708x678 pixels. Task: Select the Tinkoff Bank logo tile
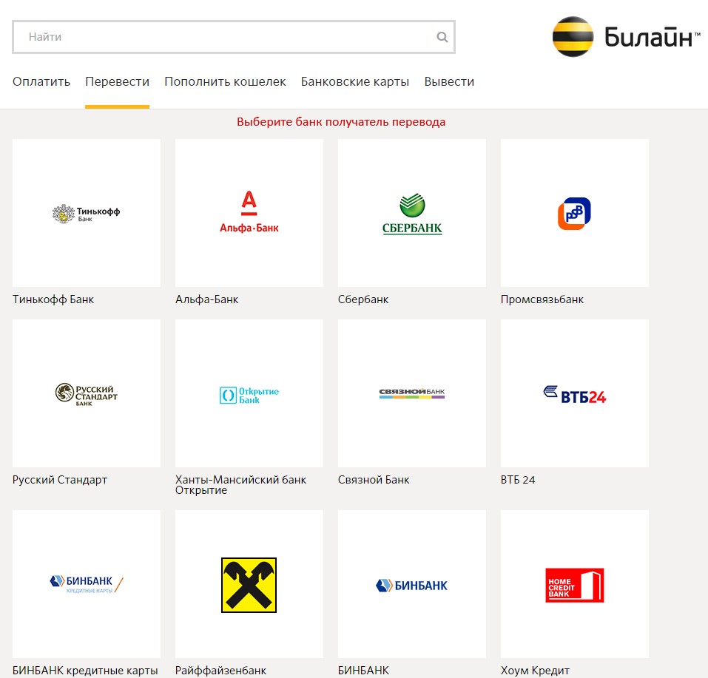coord(87,213)
